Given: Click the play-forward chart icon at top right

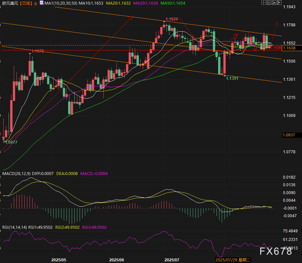Looking at the screenshot, I should 274,3.
